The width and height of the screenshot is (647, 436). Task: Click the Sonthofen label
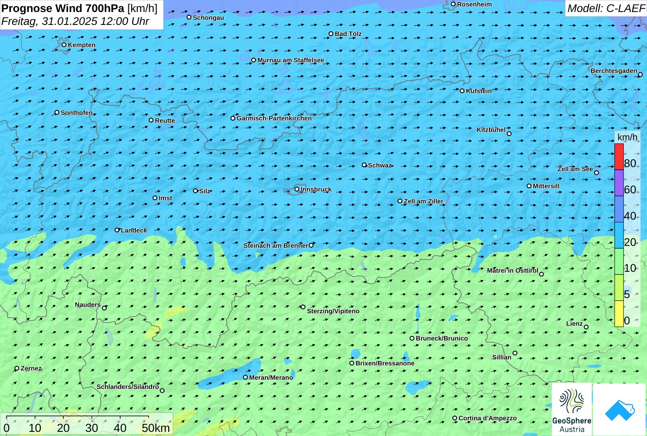tap(77, 113)
